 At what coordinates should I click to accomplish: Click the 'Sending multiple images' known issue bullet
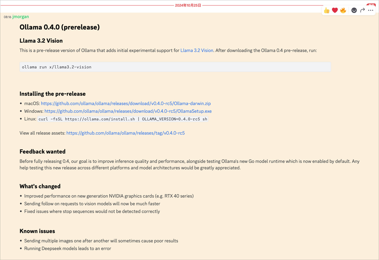[101, 241]
